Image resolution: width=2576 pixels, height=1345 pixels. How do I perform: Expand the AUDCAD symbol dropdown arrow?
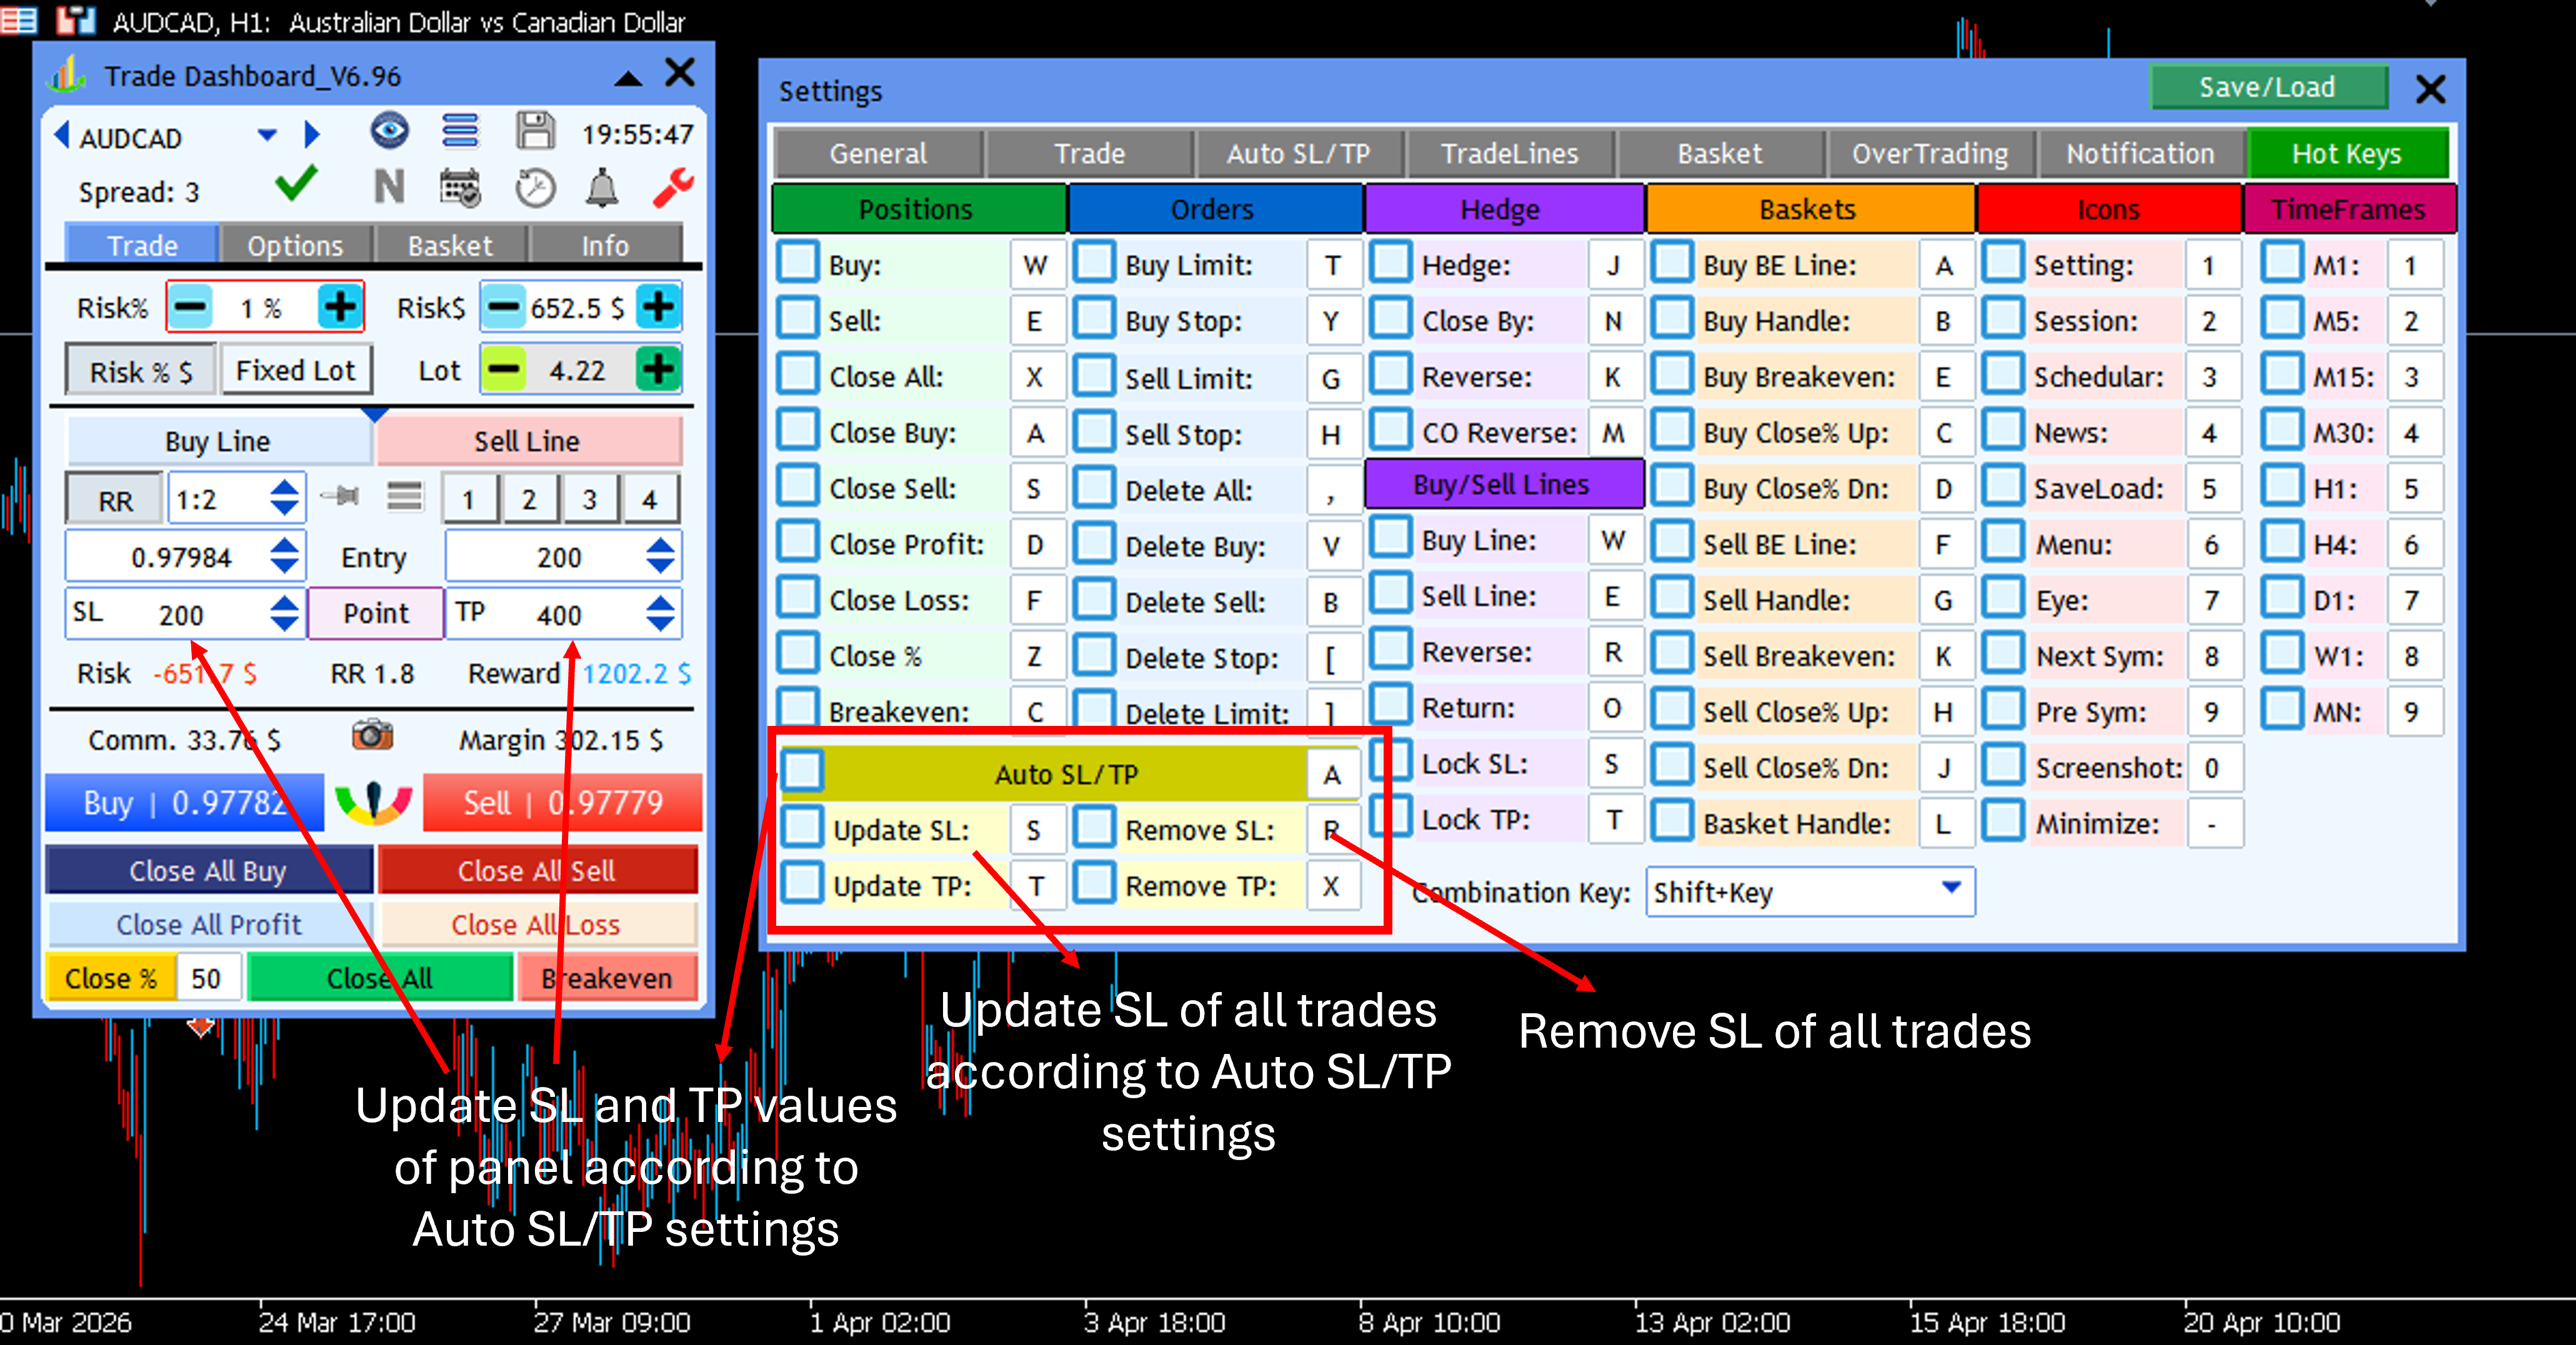(266, 135)
